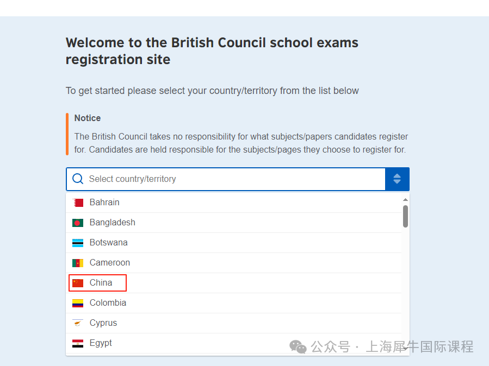
Task: Select Bangladesh from the list
Action: pyautogui.click(x=233, y=223)
